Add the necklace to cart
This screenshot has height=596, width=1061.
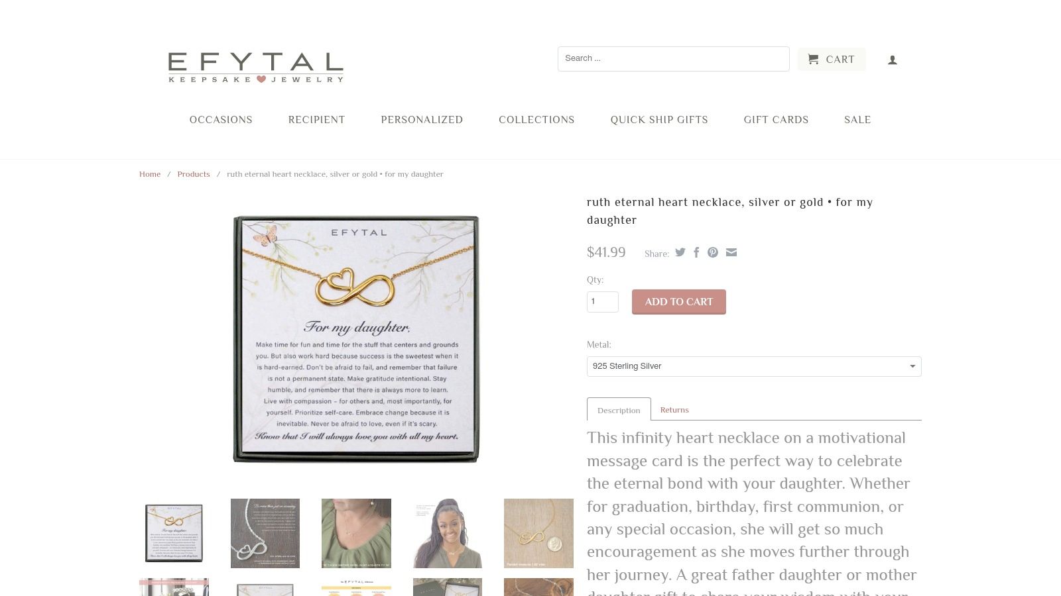coord(678,302)
